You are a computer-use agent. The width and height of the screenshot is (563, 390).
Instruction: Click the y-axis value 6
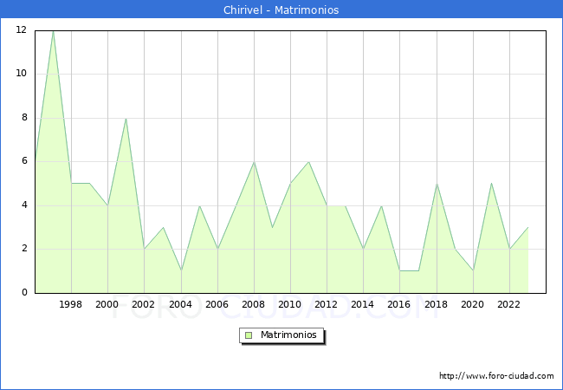[24, 161]
